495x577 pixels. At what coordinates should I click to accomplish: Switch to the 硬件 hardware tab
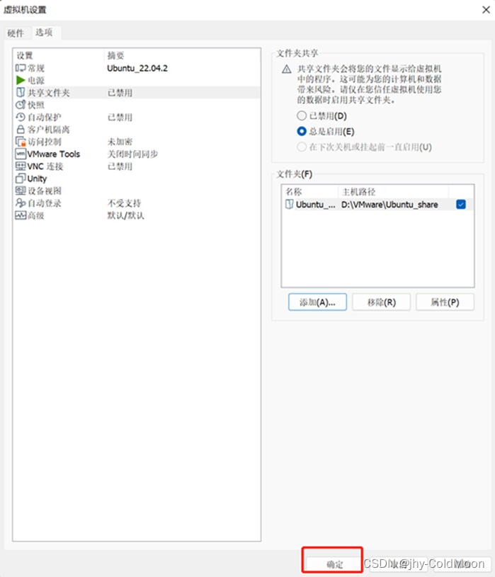[x=16, y=33]
